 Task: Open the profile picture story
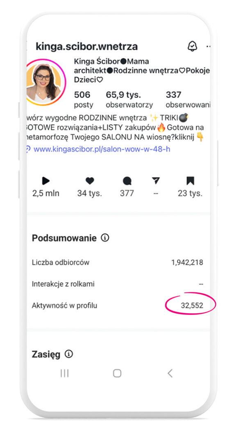tap(45, 82)
